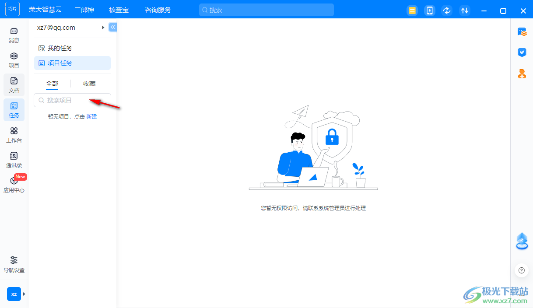Select the 任务 tasks sidebar icon

pos(14,110)
